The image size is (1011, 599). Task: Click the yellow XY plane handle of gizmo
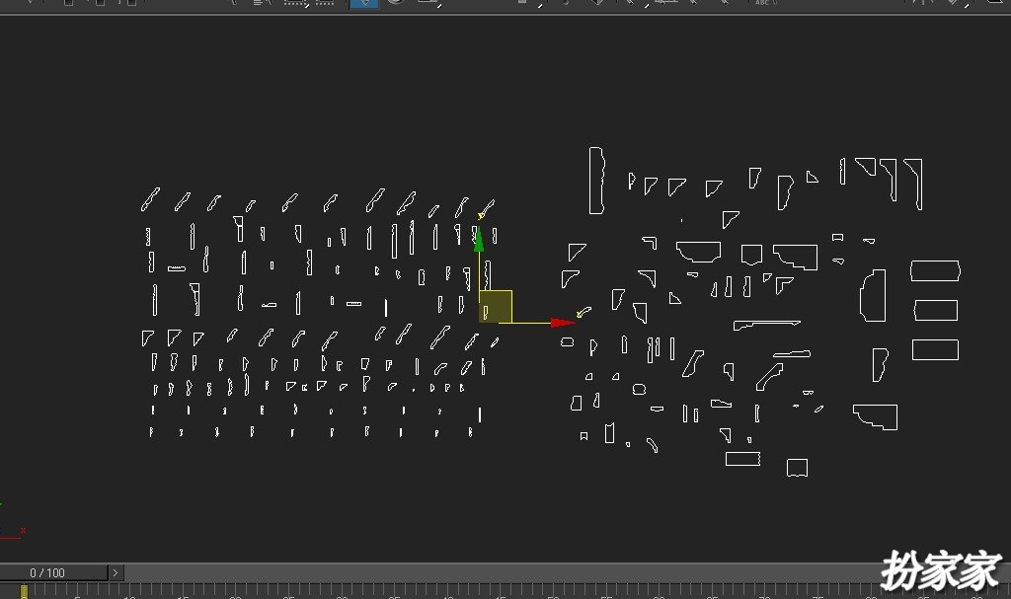click(496, 307)
